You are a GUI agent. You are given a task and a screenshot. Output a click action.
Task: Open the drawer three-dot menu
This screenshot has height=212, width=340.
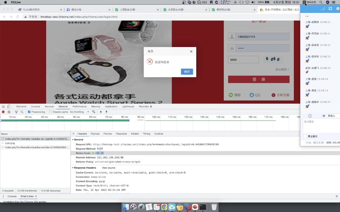[3, 196]
